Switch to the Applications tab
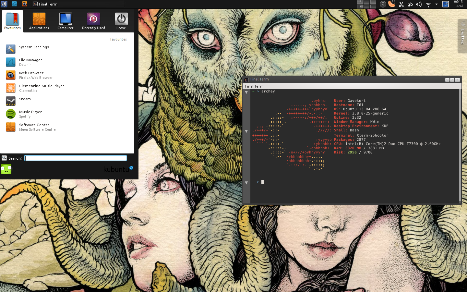This screenshot has height=292, width=467. point(39,21)
